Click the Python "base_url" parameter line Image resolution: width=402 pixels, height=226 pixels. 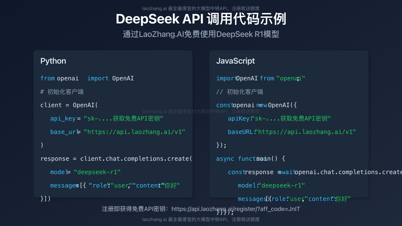118,132
